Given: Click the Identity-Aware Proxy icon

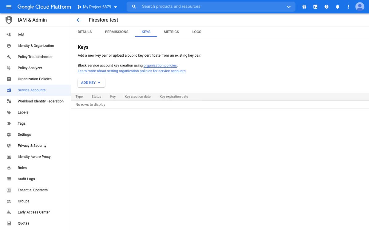Looking at the screenshot, I should point(9,157).
